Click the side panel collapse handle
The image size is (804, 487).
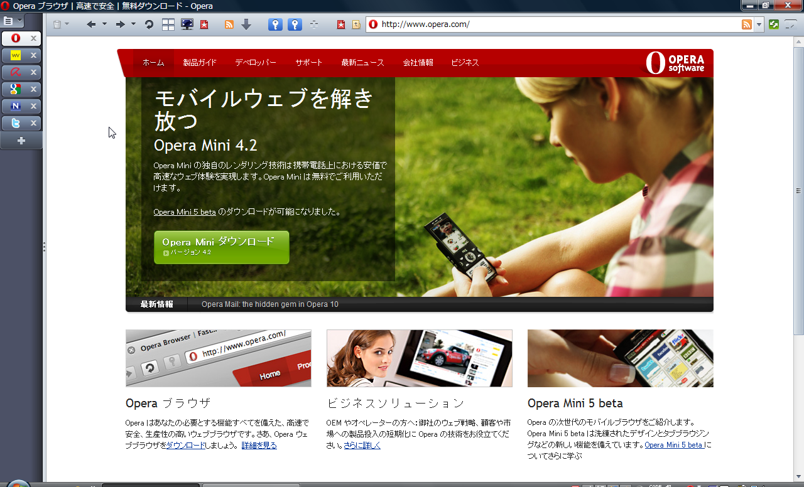click(x=44, y=247)
